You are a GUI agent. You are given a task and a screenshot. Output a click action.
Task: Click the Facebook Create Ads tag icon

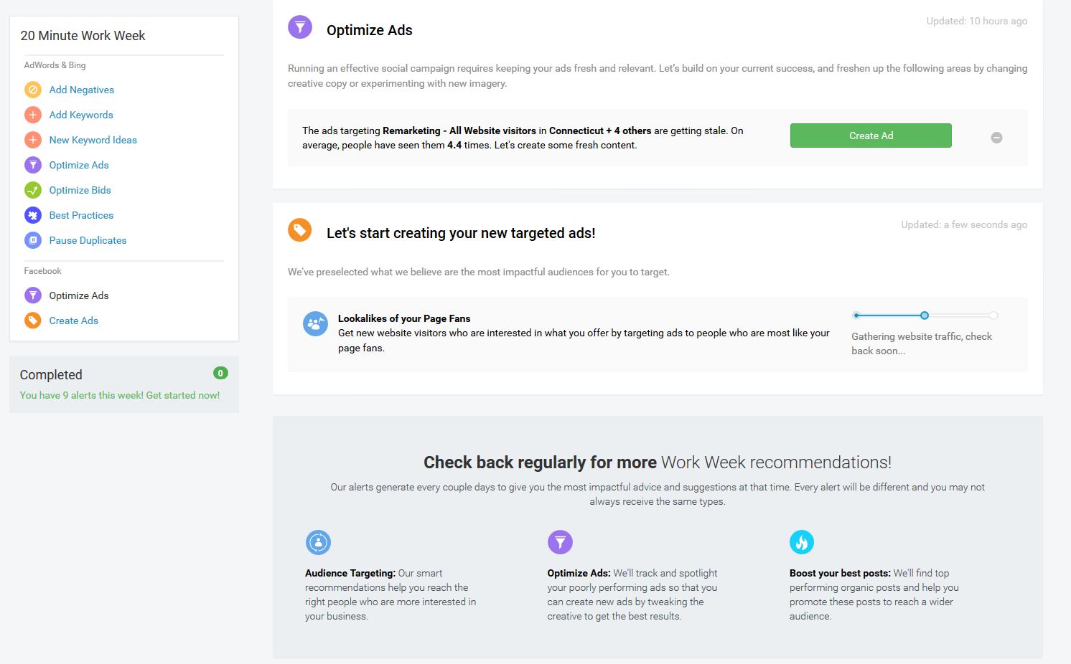click(33, 321)
